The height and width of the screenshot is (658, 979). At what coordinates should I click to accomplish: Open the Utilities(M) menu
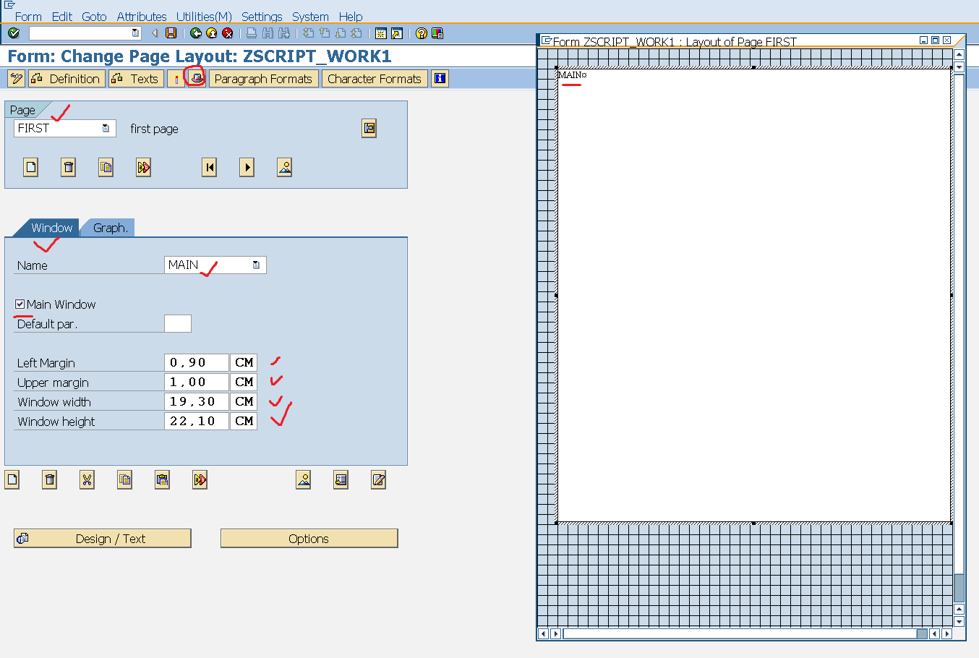[x=204, y=17]
